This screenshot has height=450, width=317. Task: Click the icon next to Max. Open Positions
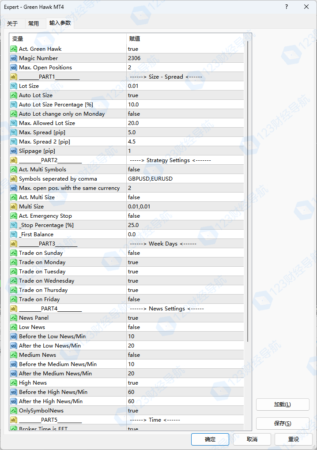(x=14, y=68)
